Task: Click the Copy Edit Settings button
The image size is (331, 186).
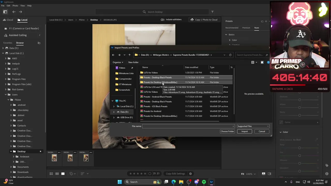Action: click(175, 174)
